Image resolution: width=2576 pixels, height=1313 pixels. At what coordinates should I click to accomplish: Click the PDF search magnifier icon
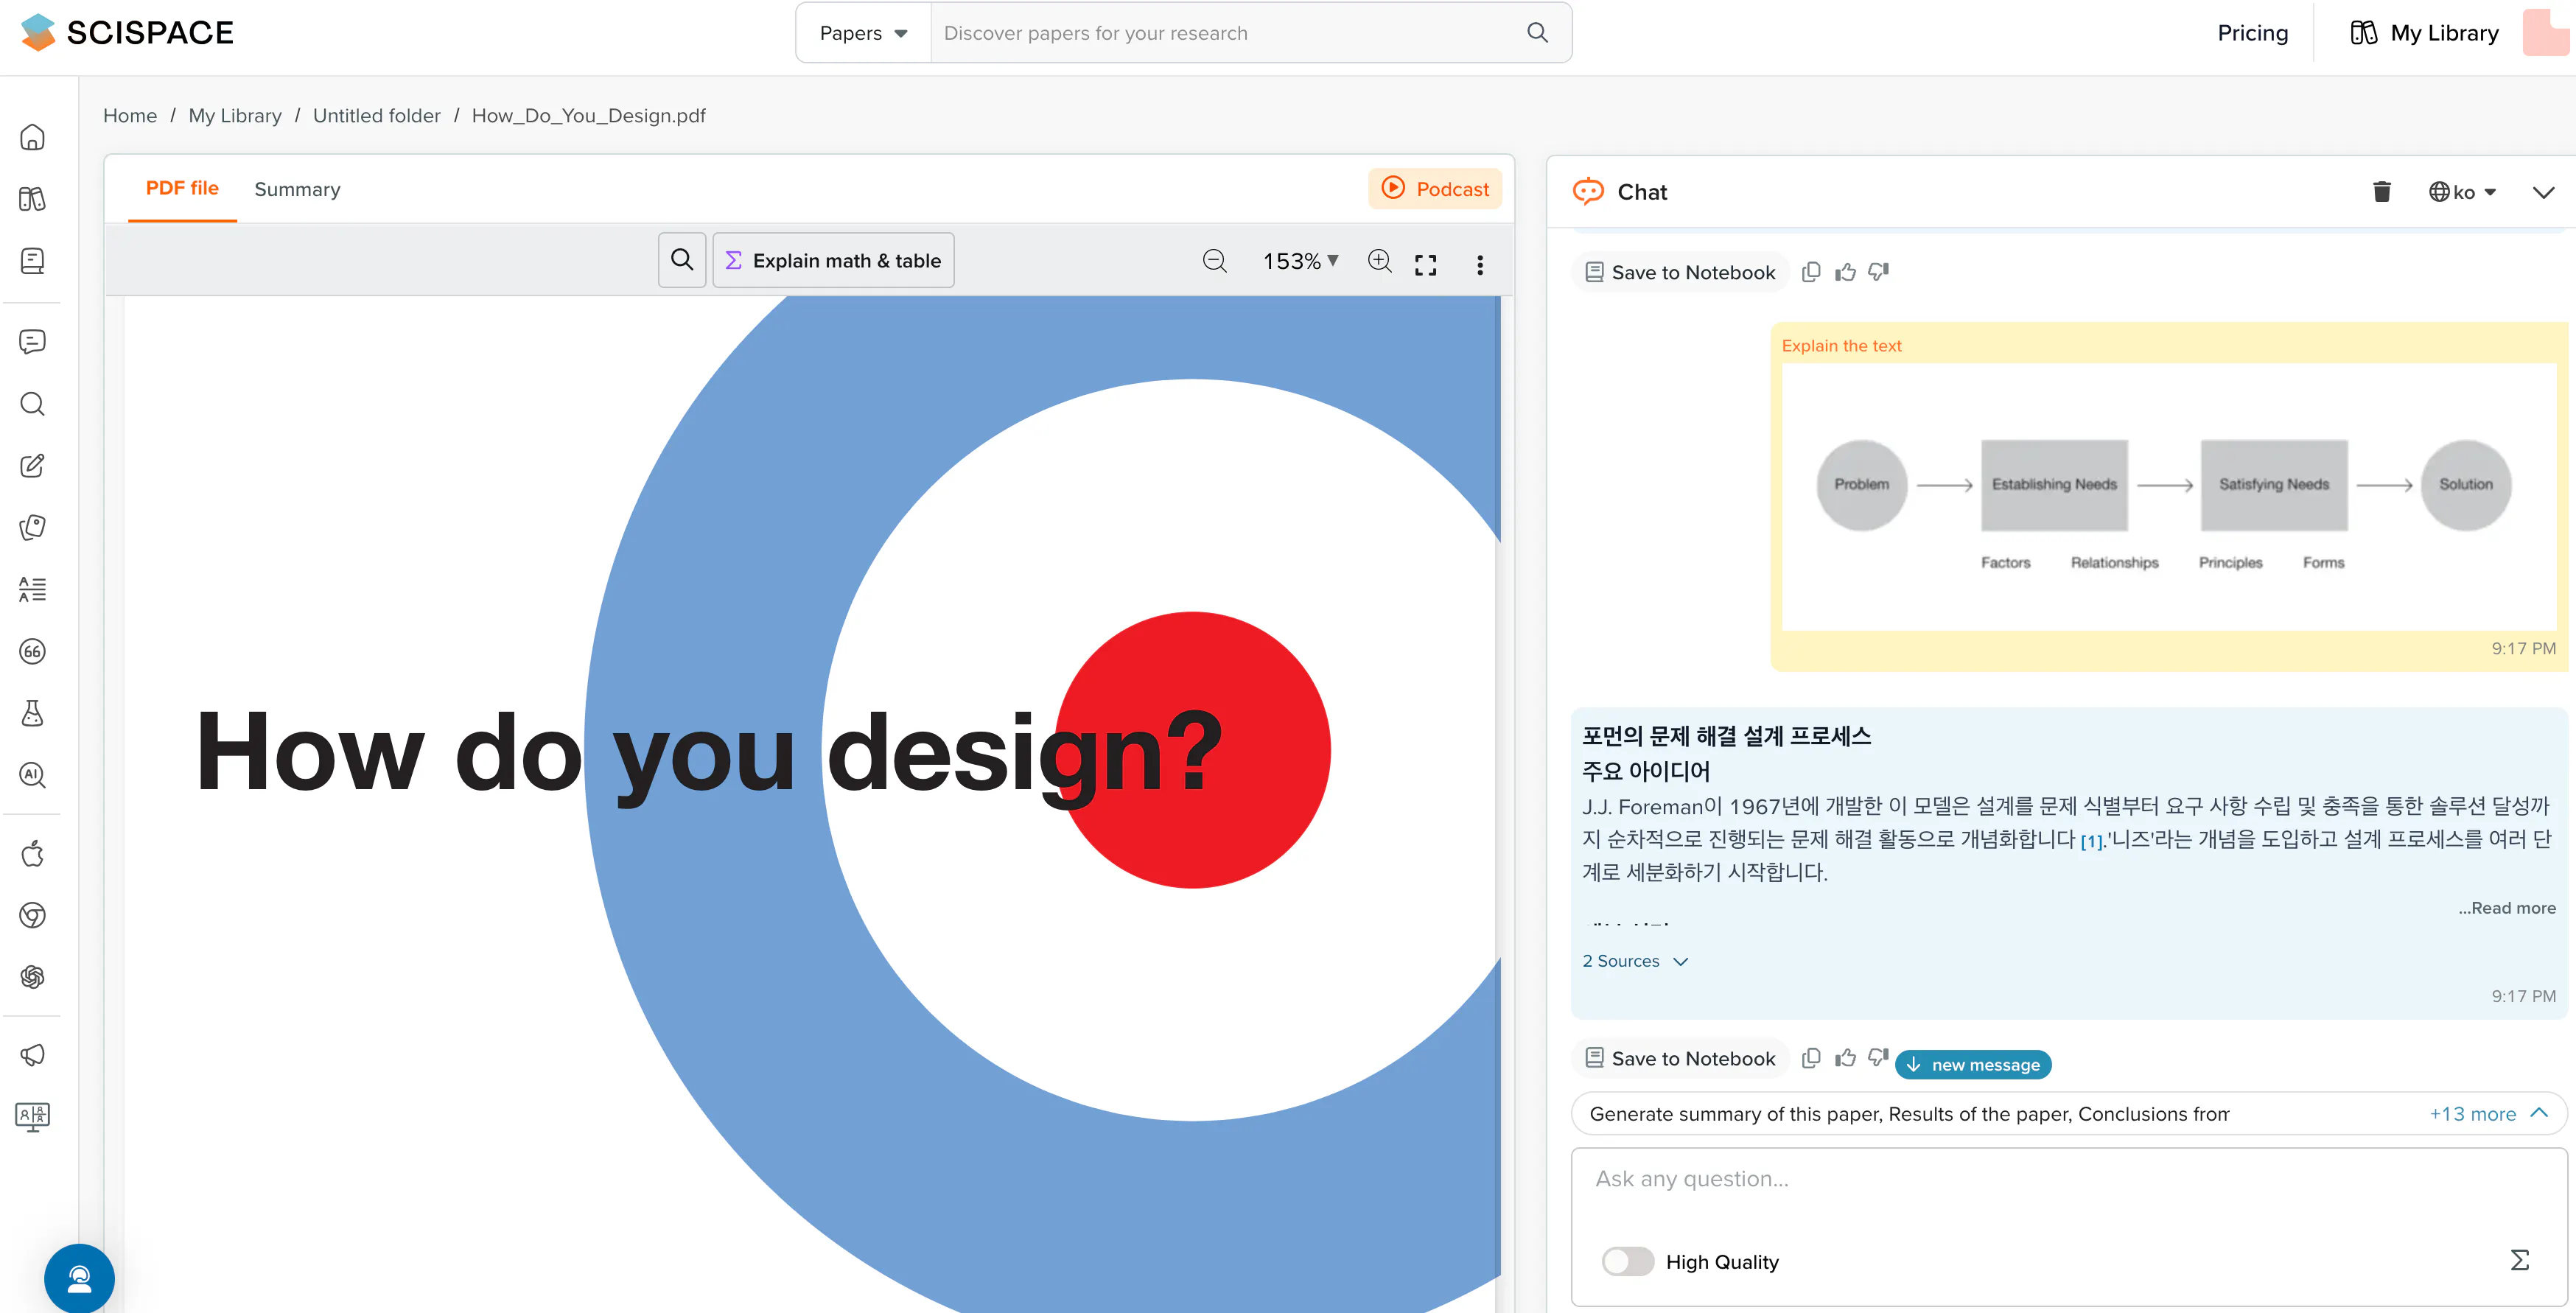coord(682,260)
